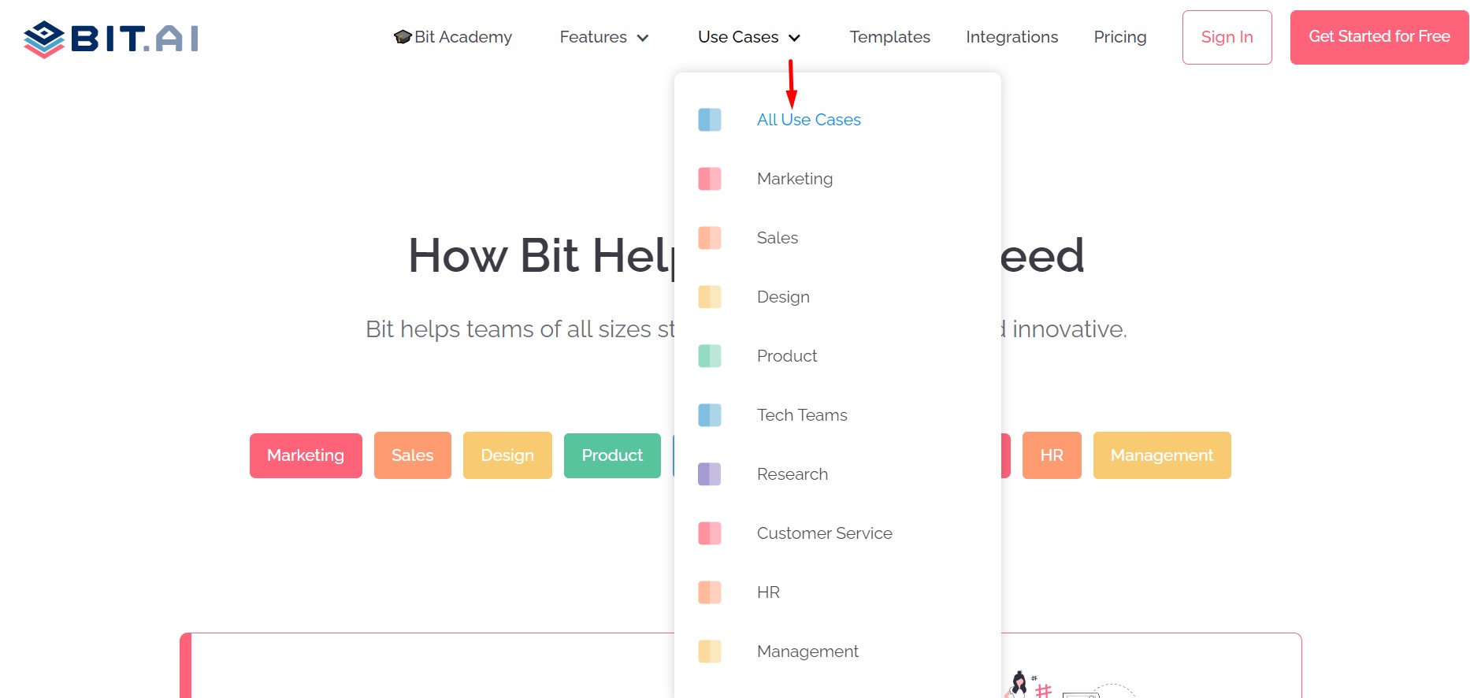Open the Templates navigation link
1470x698 pixels.
[x=889, y=37]
